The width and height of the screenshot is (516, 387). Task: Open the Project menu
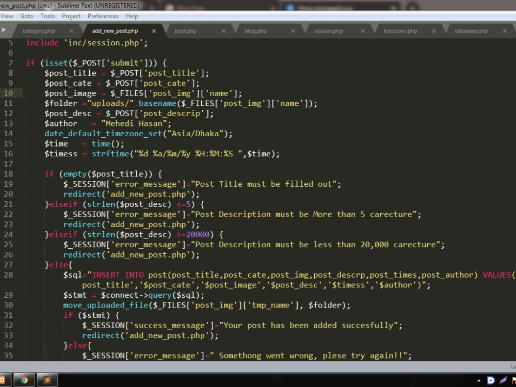click(x=71, y=16)
